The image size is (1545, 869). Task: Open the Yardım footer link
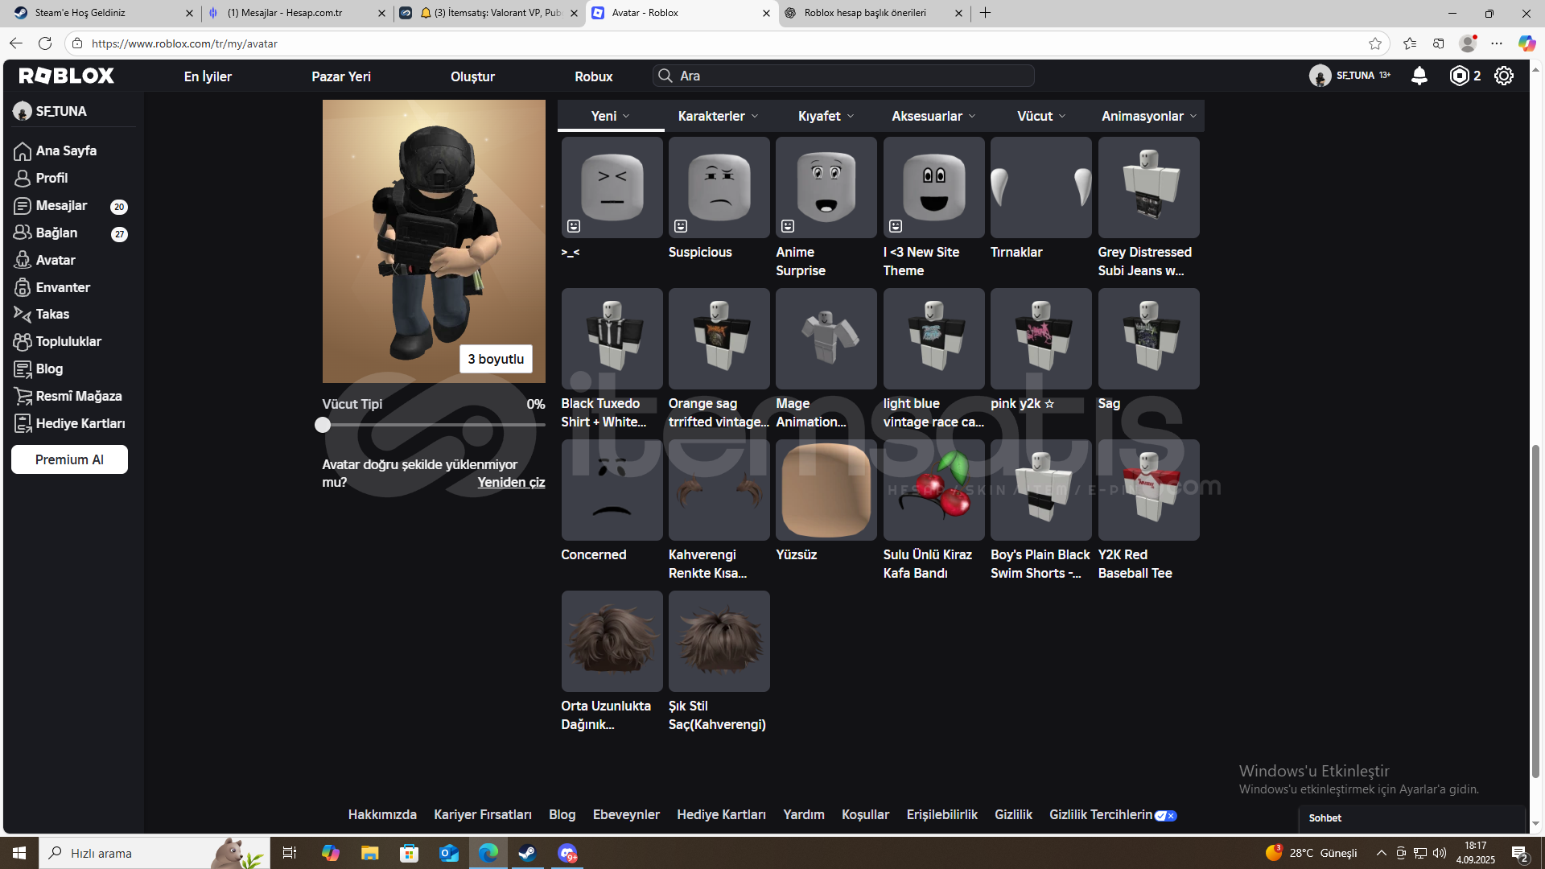click(804, 814)
